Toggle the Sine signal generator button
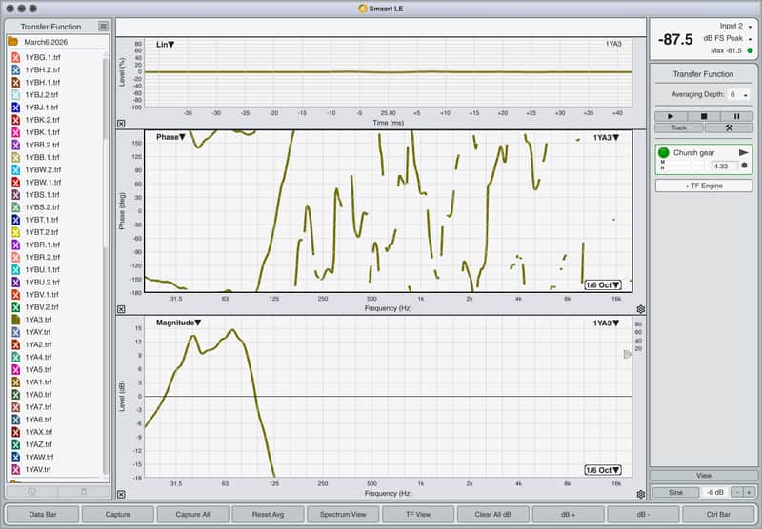 (x=675, y=492)
